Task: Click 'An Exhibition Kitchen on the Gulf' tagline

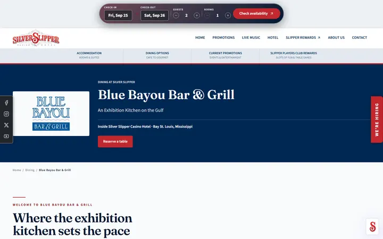Action: [130, 110]
